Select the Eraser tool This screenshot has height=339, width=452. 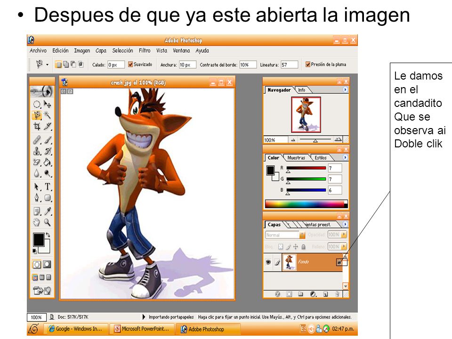pyautogui.click(x=37, y=162)
